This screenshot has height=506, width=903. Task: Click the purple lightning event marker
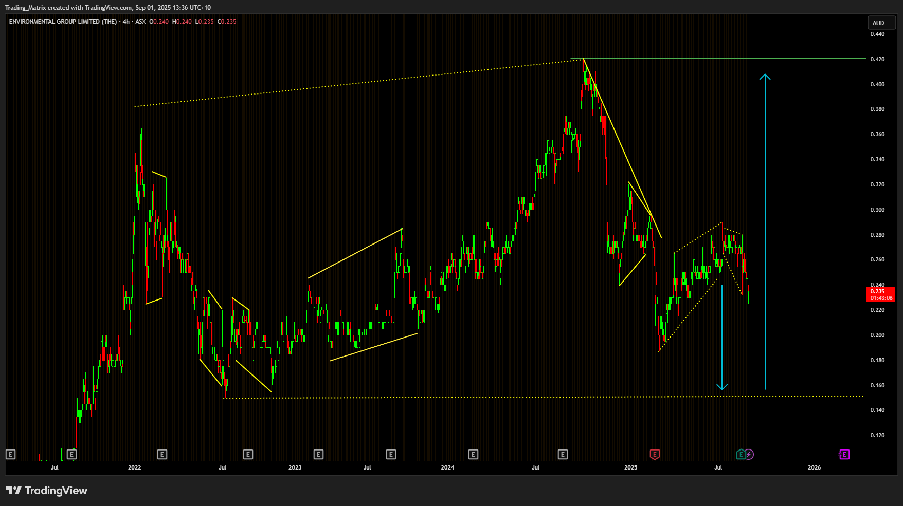749,454
